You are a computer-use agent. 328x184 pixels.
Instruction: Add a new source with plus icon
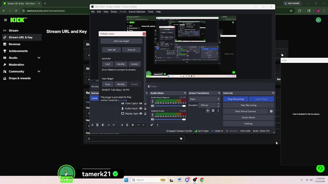click(x=122, y=125)
